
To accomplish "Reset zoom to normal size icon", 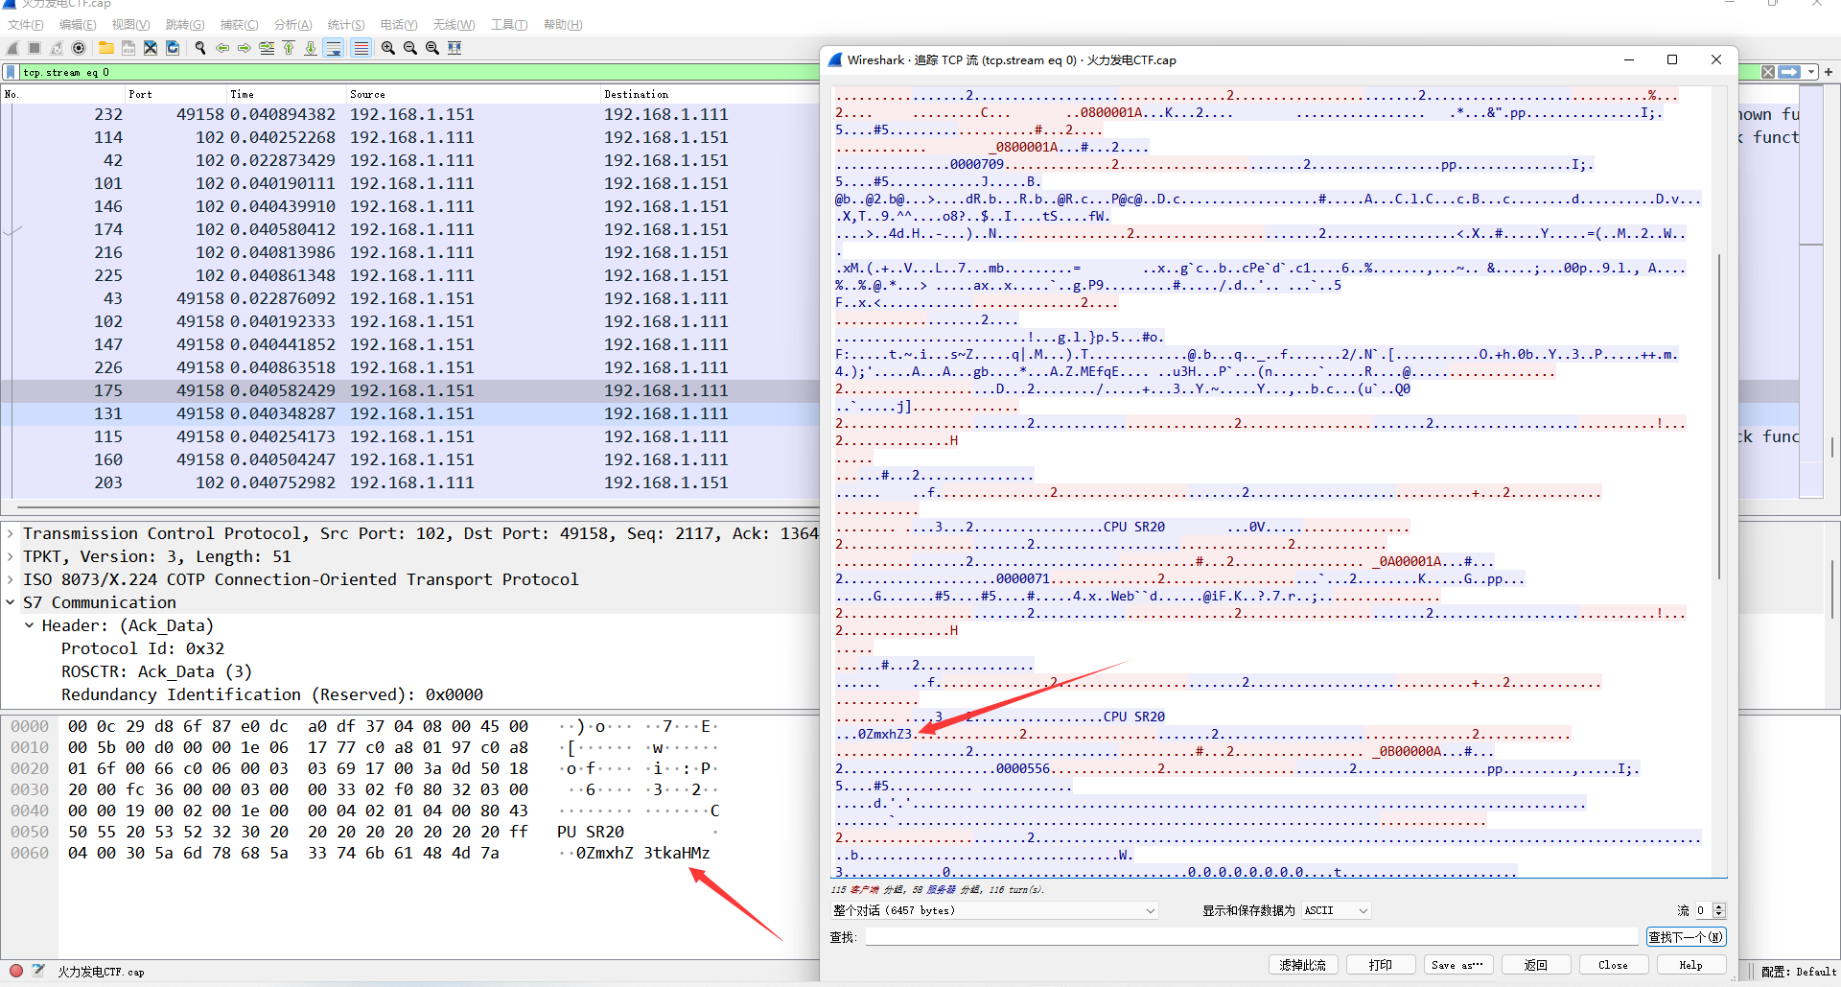I will point(432,48).
